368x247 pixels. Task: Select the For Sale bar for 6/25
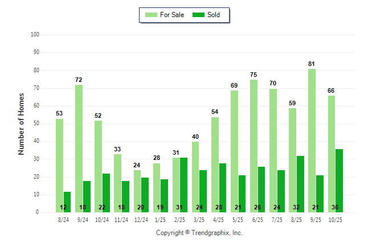click(253, 146)
